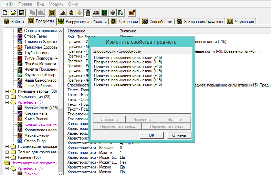Switch to the Заклинания/эффекты tab

[x=200, y=22]
